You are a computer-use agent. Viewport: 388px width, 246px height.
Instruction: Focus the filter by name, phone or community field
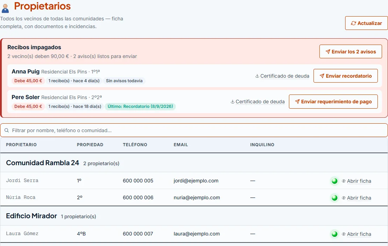tap(194, 130)
